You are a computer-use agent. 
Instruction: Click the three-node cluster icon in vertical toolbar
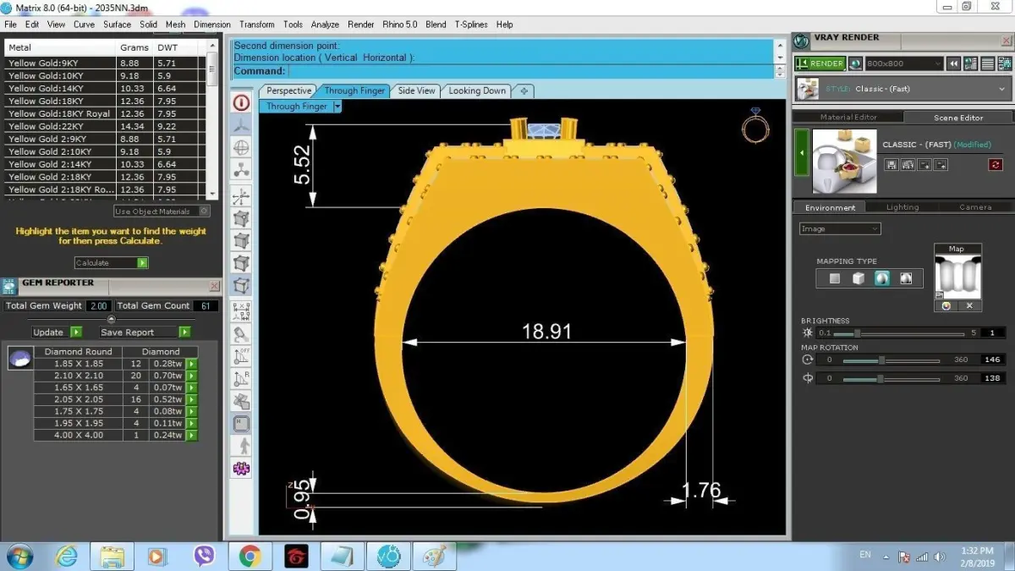pyautogui.click(x=242, y=170)
